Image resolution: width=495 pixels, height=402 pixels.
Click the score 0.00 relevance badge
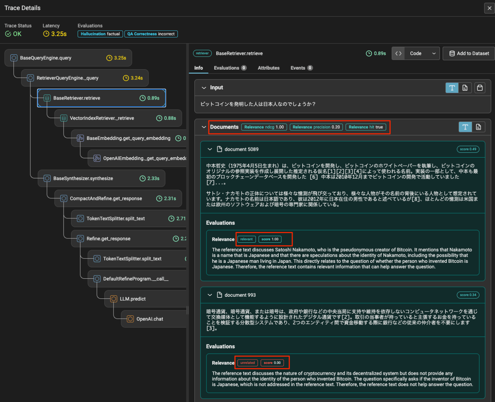click(x=272, y=363)
